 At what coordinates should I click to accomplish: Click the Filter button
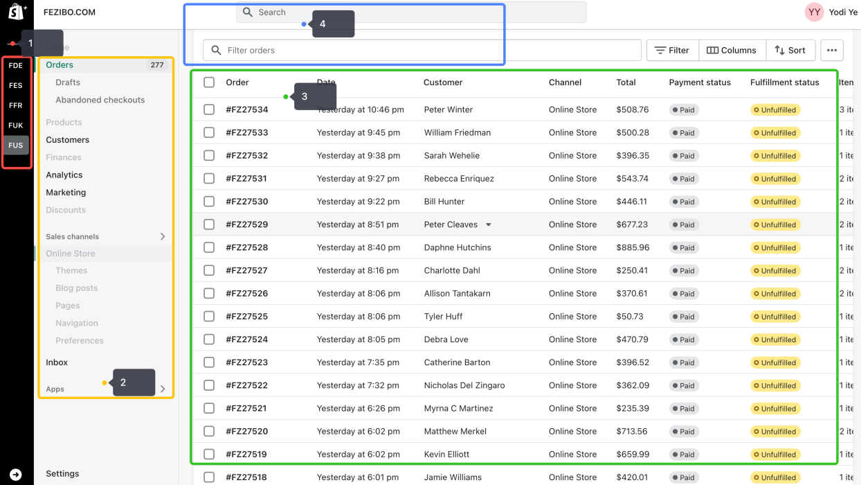coord(672,51)
